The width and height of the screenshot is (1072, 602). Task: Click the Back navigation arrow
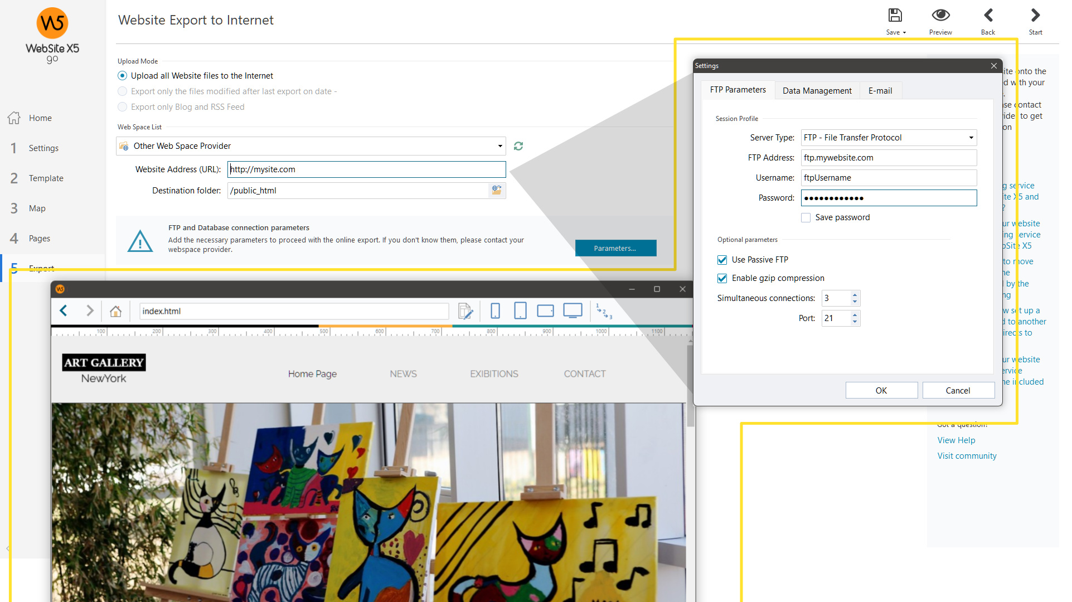(988, 14)
